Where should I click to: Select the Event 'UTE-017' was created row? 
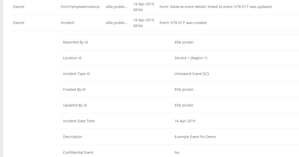[155, 23]
